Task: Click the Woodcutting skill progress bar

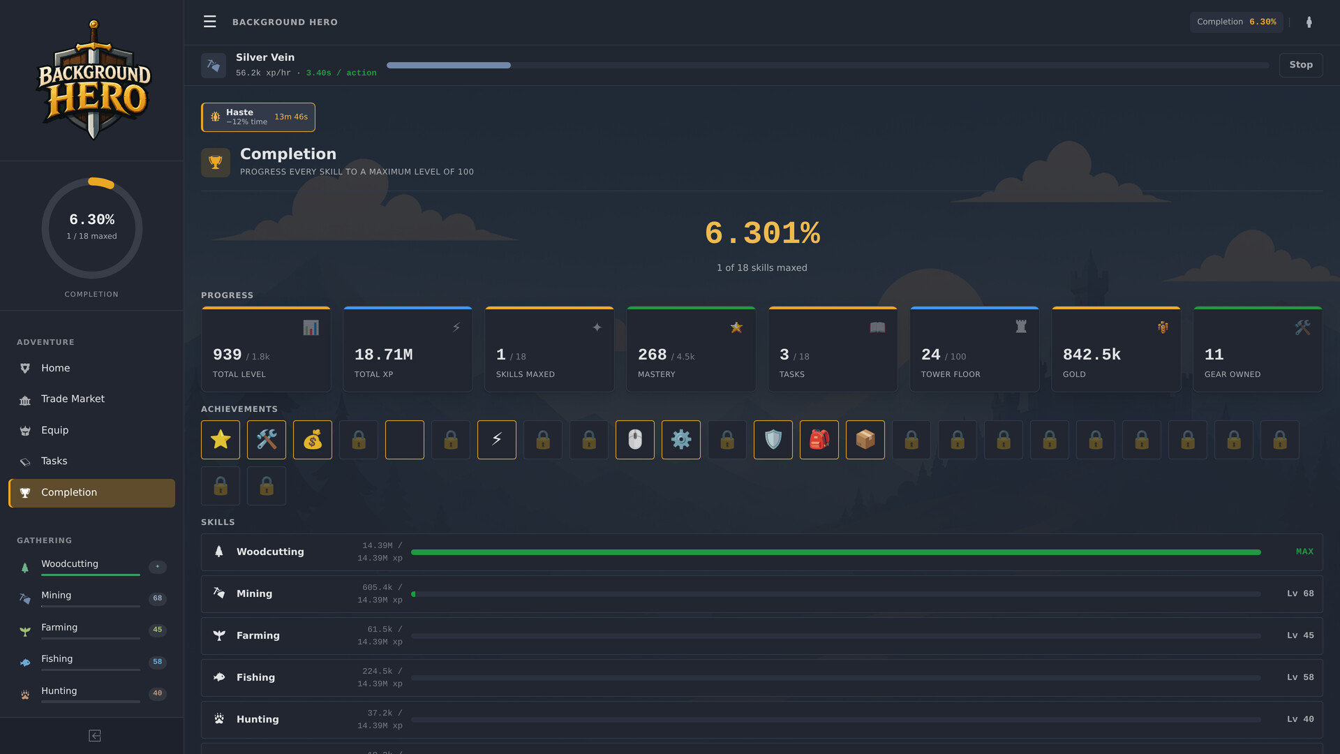Action: click(x=836, y=552)
